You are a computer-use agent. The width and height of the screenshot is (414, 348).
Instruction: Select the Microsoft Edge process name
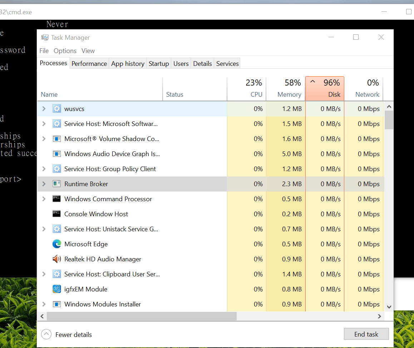[x=86, y=244]
